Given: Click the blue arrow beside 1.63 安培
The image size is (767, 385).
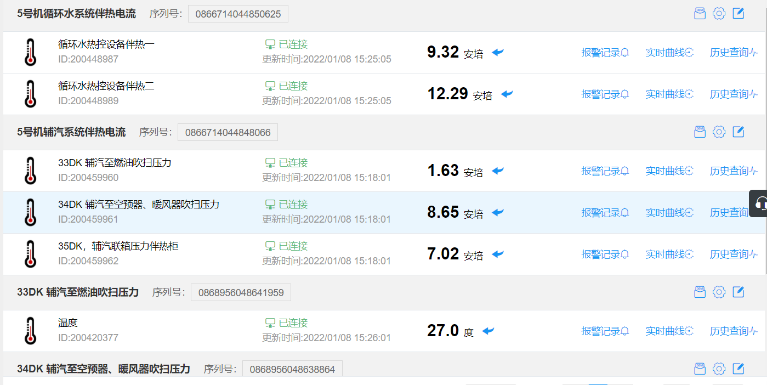Looking at the screenshot, I should (498, 171).
